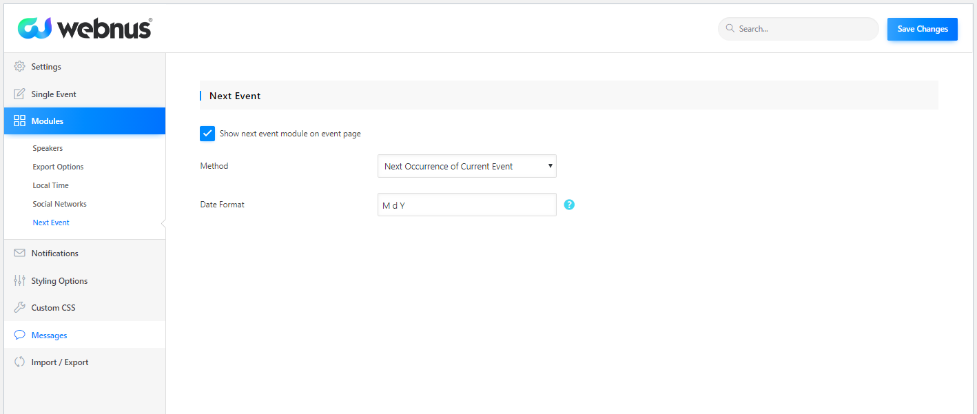Screen dimensions: 977x414
Task: Uncheck the show next event module checkbox
Action: pos(207,134)
